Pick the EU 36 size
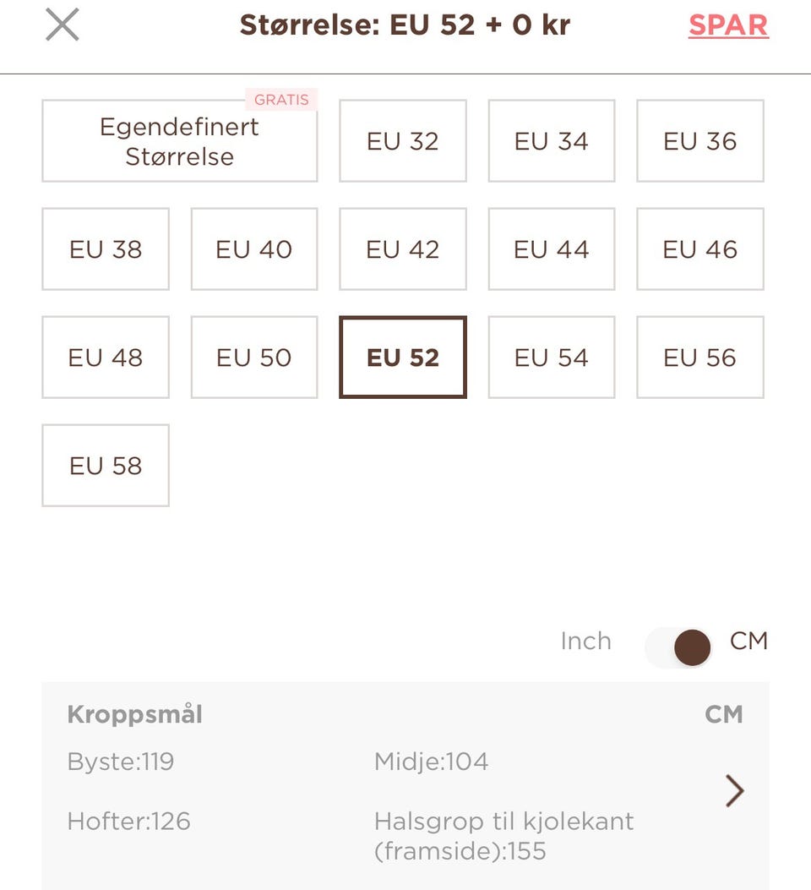 [700, 141]
